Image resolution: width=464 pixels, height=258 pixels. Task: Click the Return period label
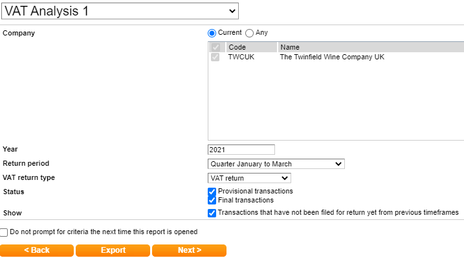click(26, 163)
